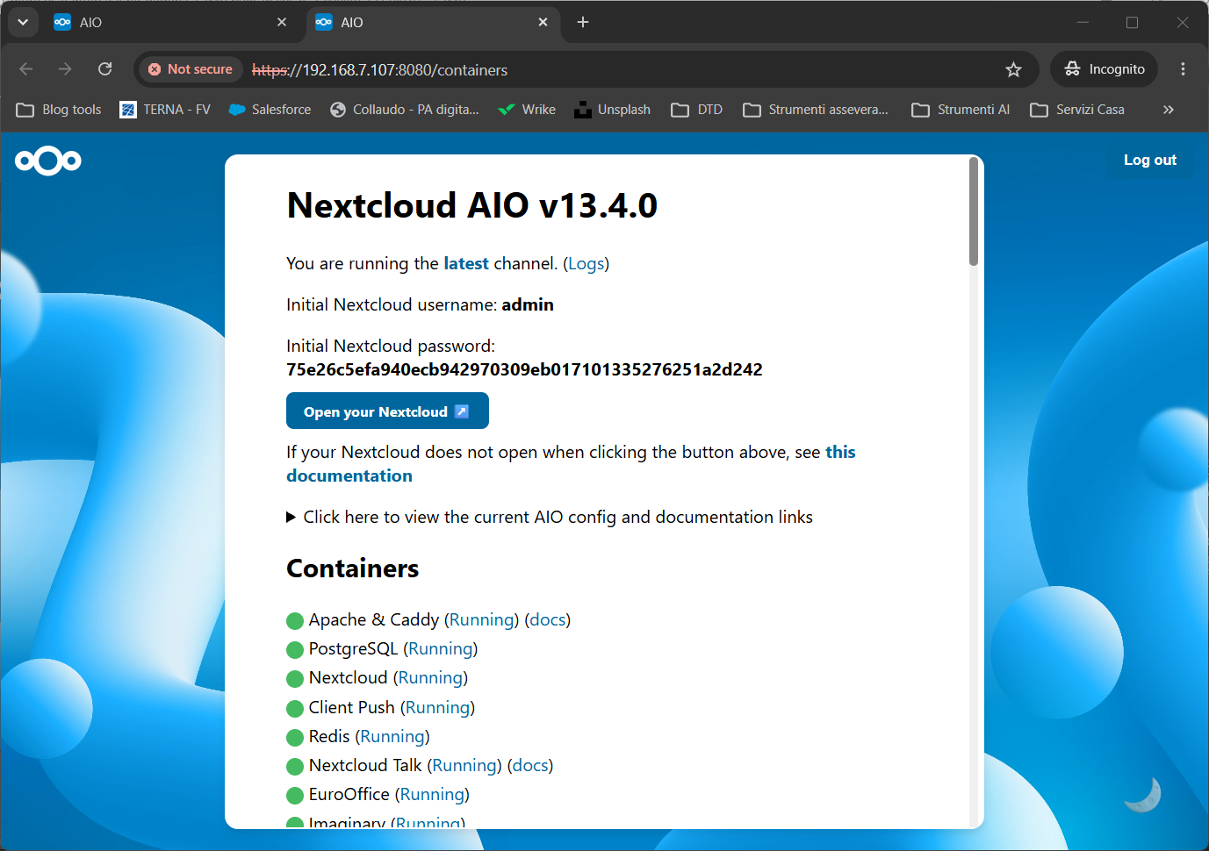
Task: Open a new tab with the plus icon
Action: click(583, 22)
